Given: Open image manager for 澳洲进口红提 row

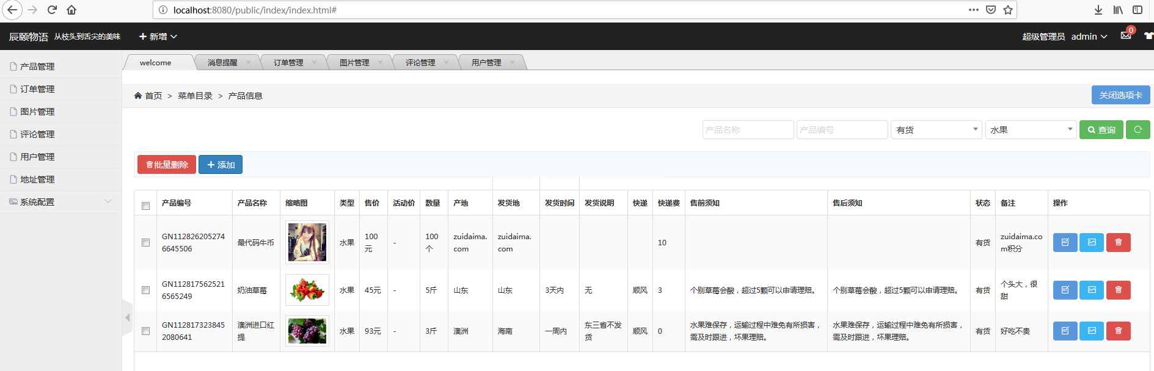Looking at the screenshot, I should pyautogui.click(x=1092, y=331).
